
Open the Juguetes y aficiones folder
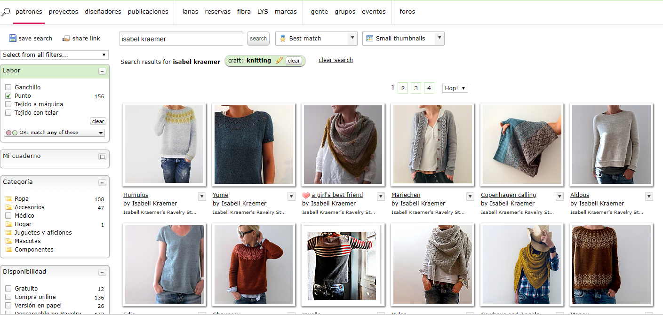8,233
